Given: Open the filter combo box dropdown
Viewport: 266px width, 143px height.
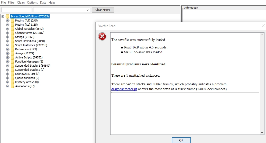Looking at the screenshot, I should click(88, 10).
